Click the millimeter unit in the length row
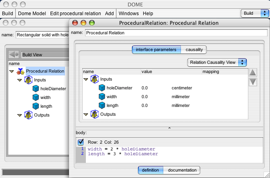270x178 pixels. (181, 105)
